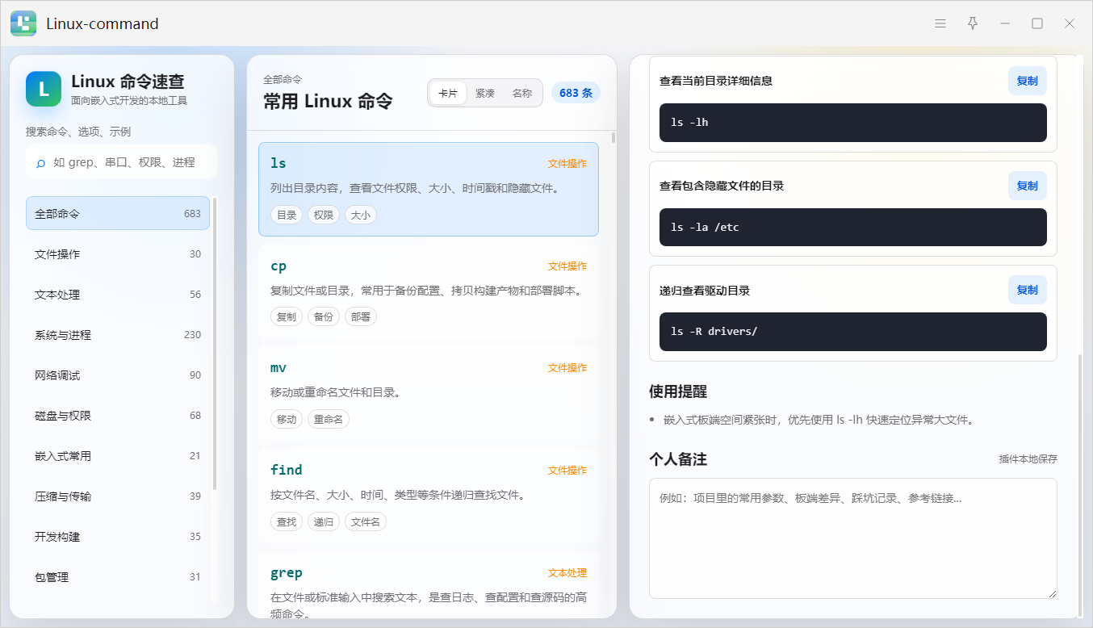
Task: Switch to 卡片 view mode
Action: tap(448, 93)
